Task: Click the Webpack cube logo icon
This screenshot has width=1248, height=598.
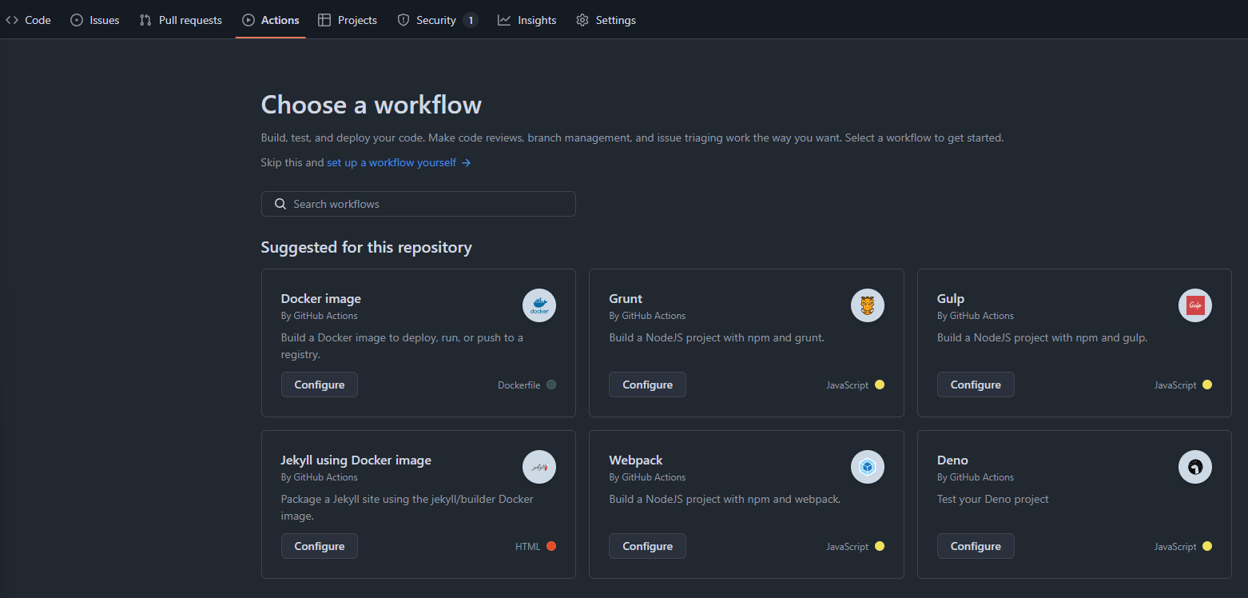Action: click(868, 467)
